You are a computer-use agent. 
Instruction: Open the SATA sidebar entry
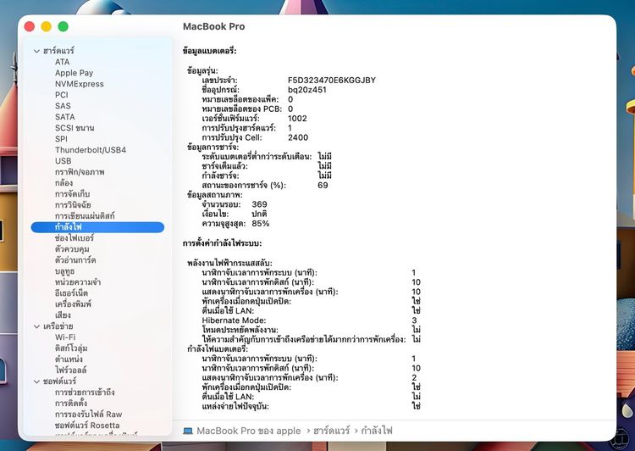(65, 117)
